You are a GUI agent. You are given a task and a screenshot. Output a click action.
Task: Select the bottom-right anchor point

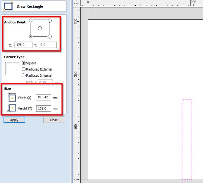tap(50, 36)
